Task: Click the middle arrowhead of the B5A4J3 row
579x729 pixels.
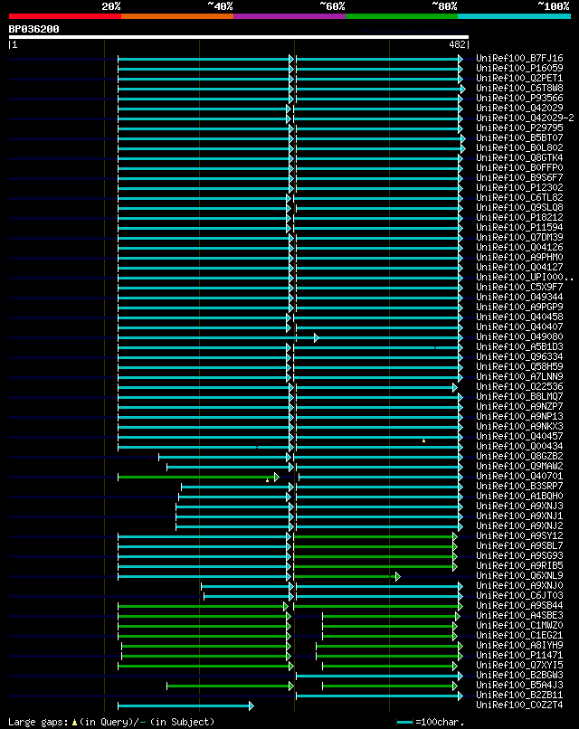Action: 291,686
